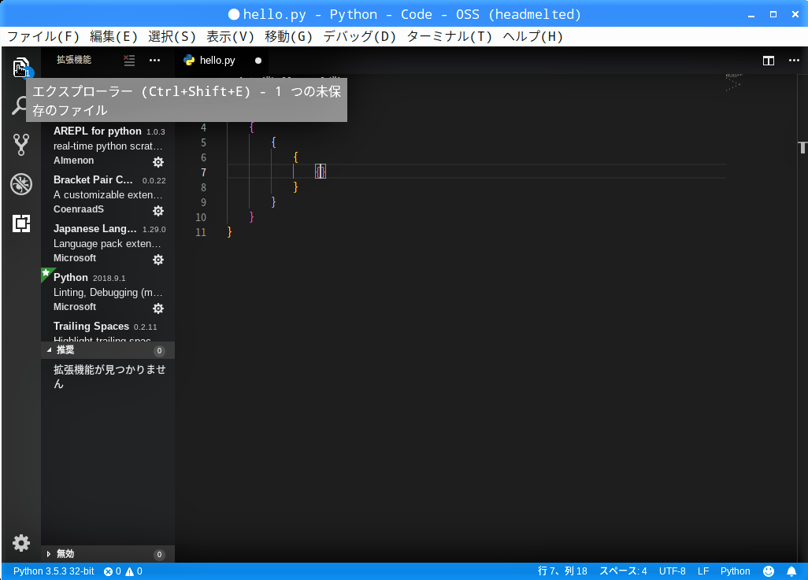Click the Python file icon on hello.py tab

(x=189, y=61)
